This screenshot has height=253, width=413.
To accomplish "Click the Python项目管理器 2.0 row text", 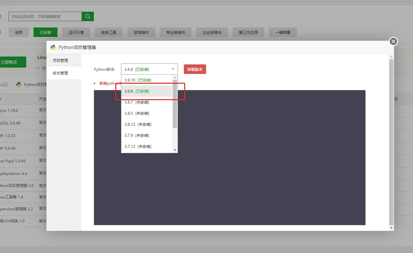I will pos(17,185).
